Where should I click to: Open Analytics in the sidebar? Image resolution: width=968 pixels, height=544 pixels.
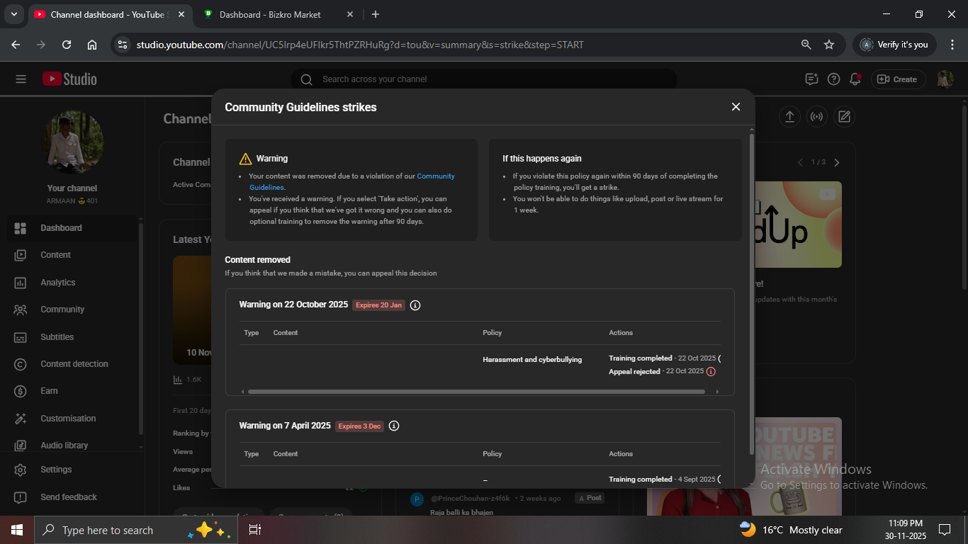click(x=57, y=283)
